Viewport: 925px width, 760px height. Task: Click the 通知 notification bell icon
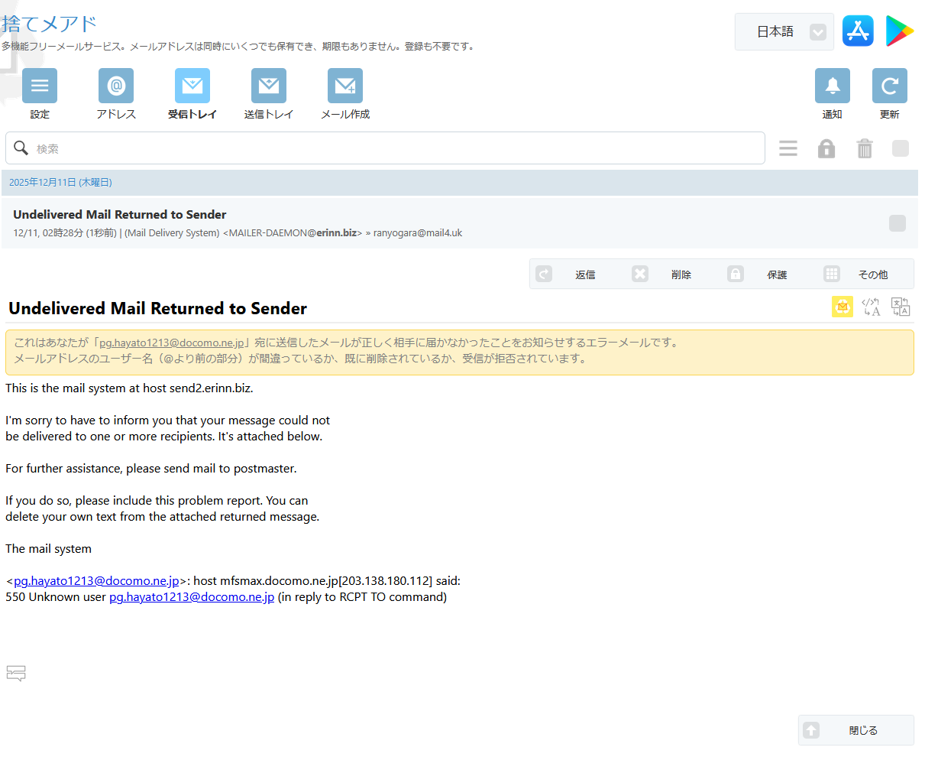(x=832, y=86)
